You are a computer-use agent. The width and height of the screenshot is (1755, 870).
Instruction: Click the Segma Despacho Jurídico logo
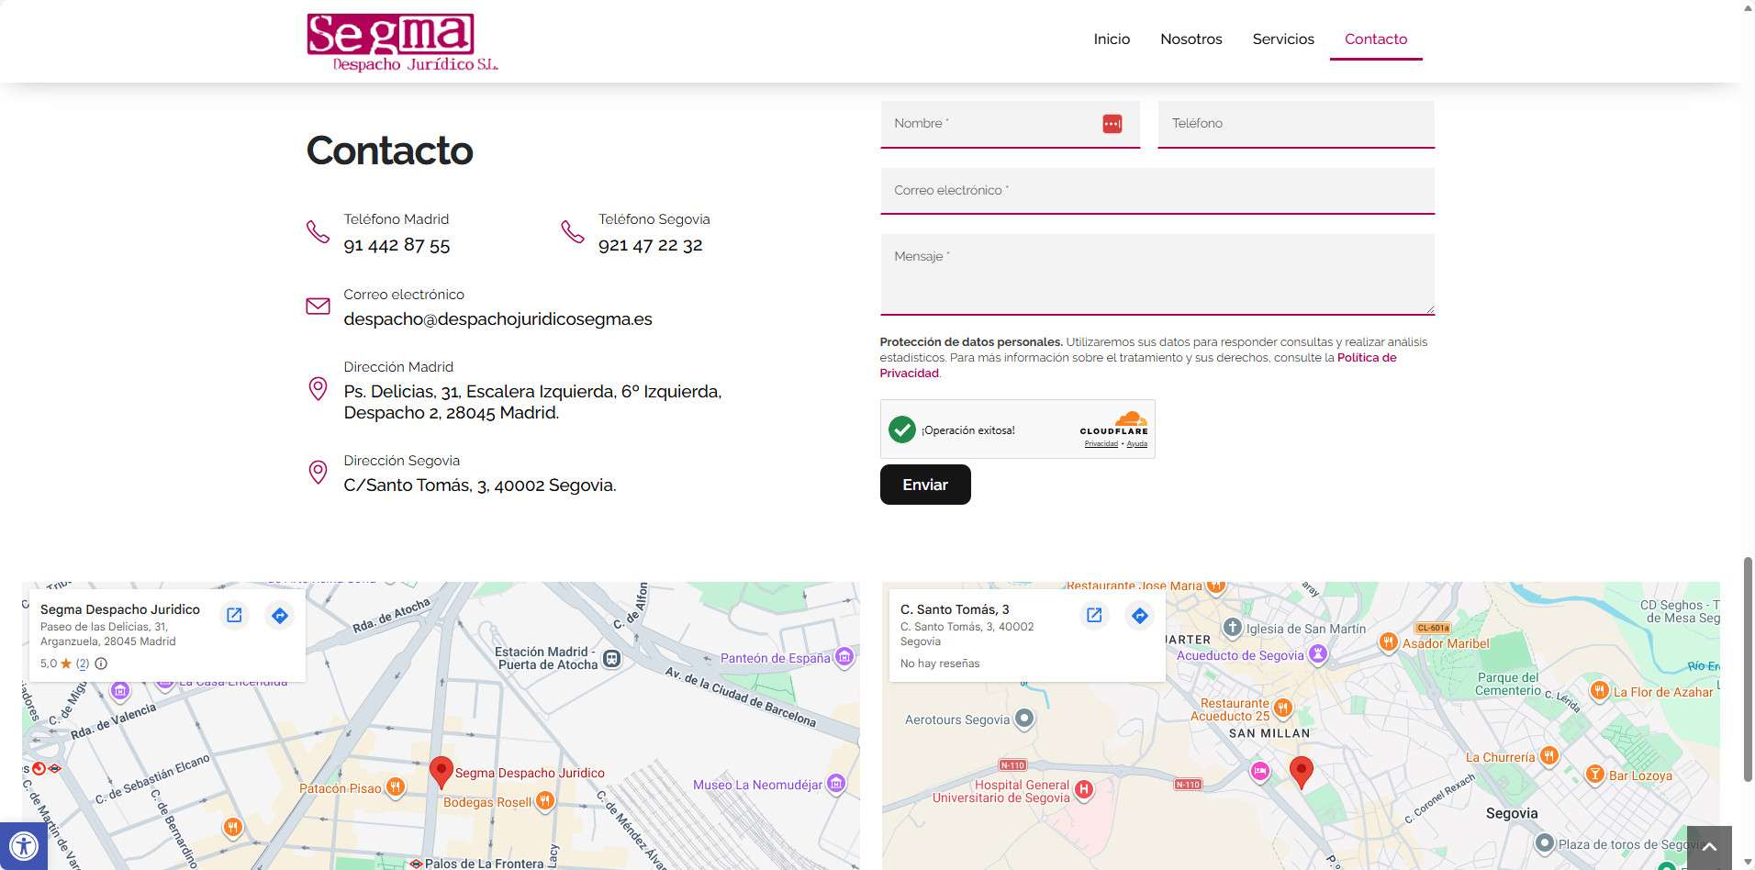tap(401, 42)
